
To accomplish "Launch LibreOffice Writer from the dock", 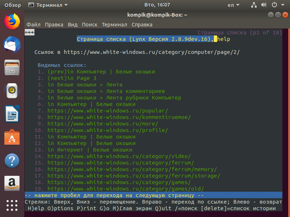I will coord(12,114).
